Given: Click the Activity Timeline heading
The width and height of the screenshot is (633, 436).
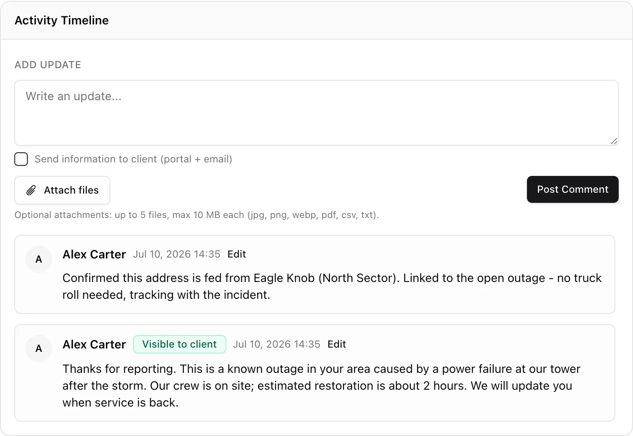Looking at the screenshot, I should (62, 20).
